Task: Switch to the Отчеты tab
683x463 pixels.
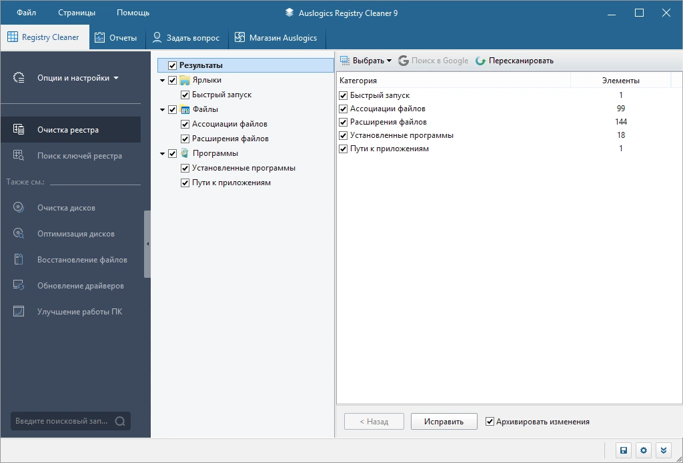Action: pos(116,38)
